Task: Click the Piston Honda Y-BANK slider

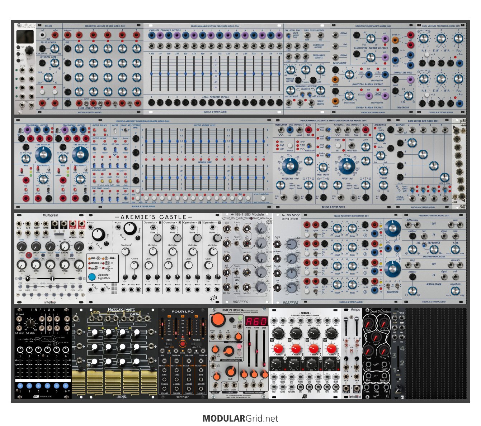Action: (x=256, y=349)
